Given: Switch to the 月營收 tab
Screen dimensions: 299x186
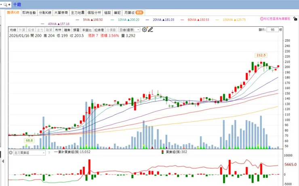Looking at the screenshot, I should (x=133, y=13).
